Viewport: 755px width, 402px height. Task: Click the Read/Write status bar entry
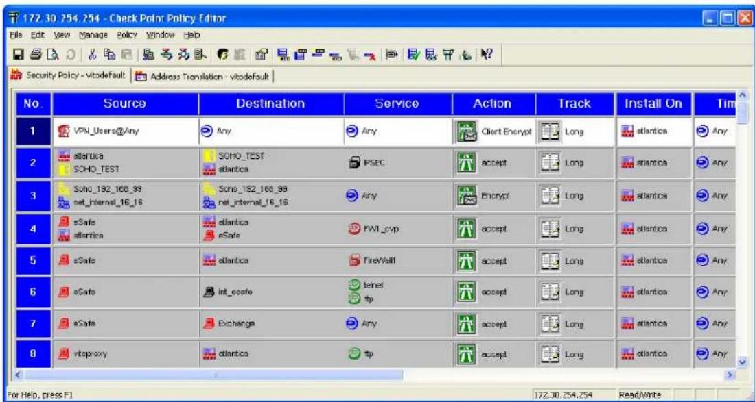[x=640, y=394]
